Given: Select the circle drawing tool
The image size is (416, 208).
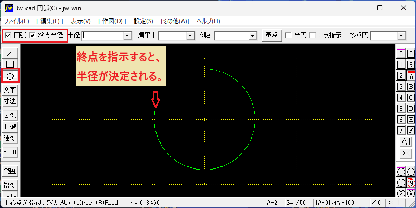Looking at the screenshot, I should click(x=10, y=76).
